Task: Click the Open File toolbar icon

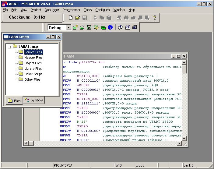Action: click(78, 18)
